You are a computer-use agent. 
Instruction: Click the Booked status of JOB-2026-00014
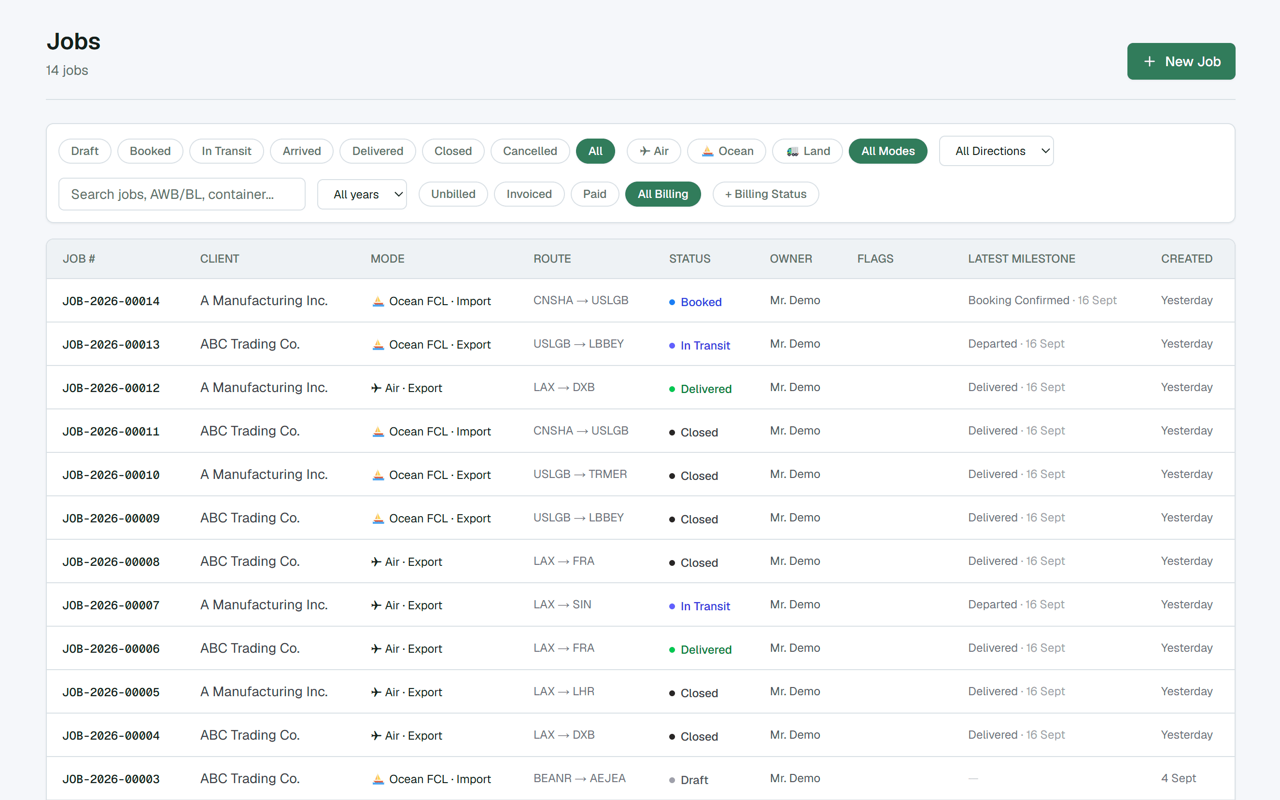[x=695, y=302]
